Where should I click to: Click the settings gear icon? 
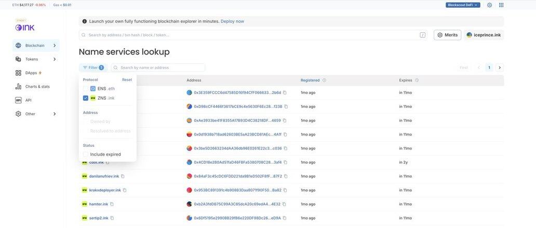(489, 5)
